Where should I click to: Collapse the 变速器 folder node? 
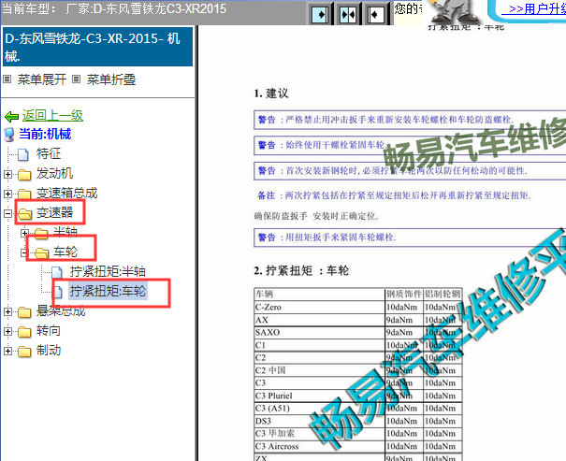point(7,213)
